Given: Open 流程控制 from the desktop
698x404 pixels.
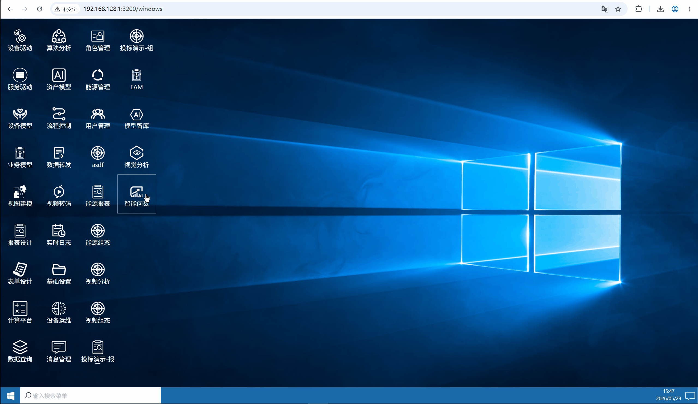Looking at the screenshot, I should pyautogui.click(x=59, y=118).
